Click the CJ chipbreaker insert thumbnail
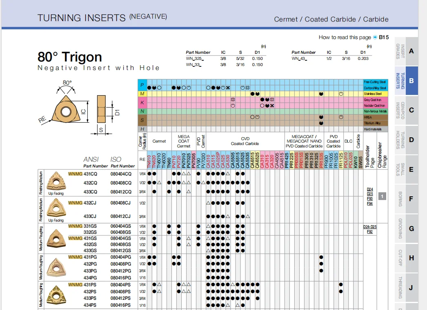This screenshot has height=310, width=427. [56, 208]
